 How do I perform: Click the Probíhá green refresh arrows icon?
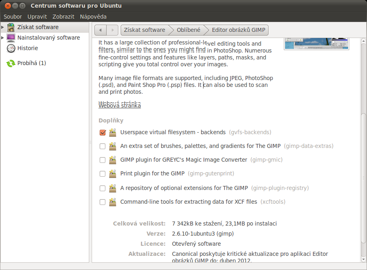point(11,63)
